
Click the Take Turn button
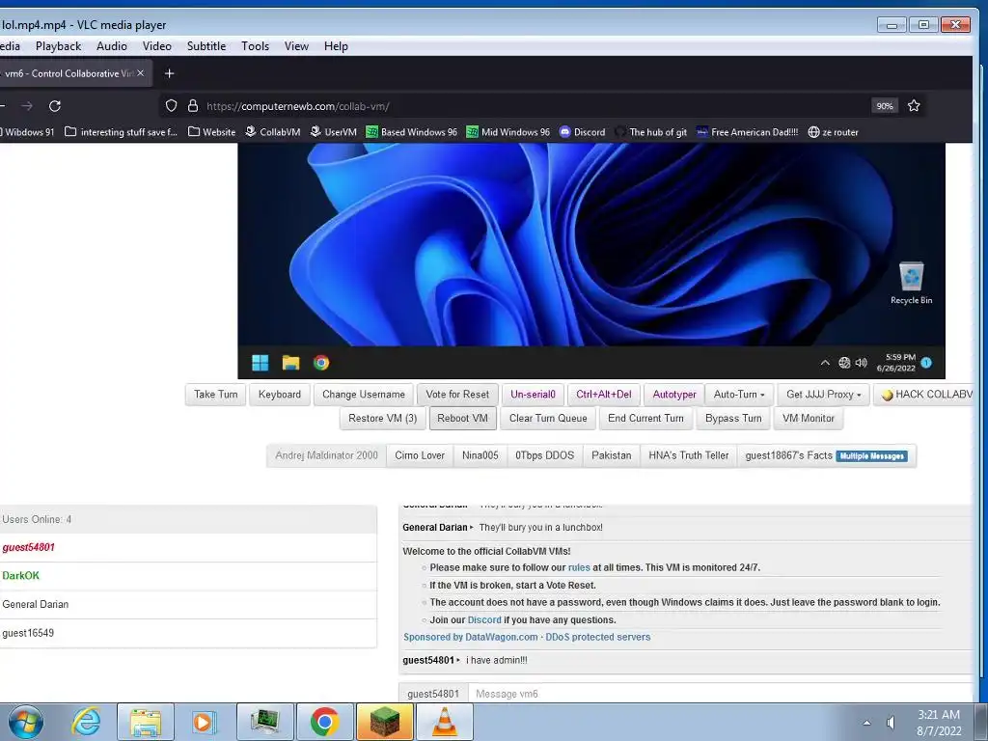click(215, 395)
